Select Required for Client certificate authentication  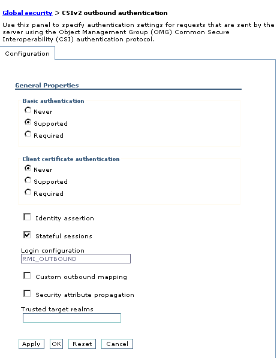tap(28, 192)
